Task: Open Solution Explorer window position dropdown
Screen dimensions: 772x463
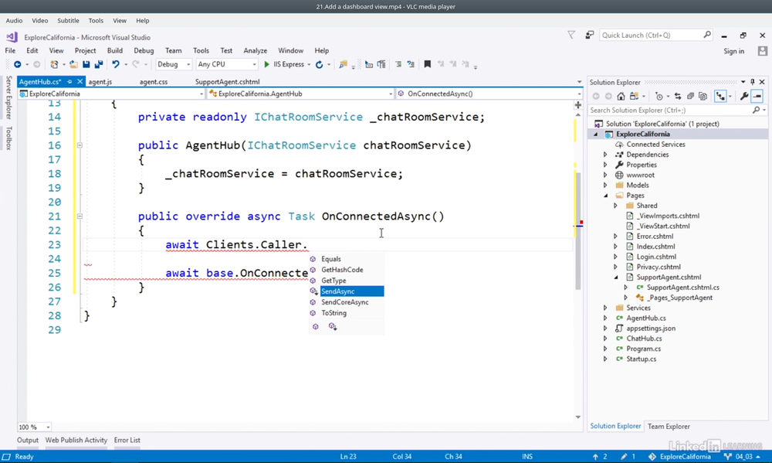Action: coord(743,82)
